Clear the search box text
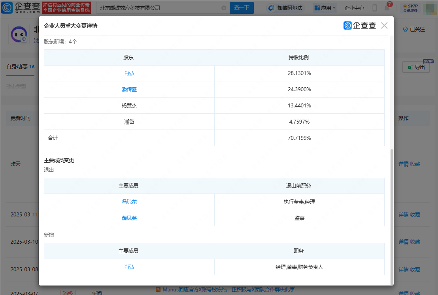 pos(224,8)
